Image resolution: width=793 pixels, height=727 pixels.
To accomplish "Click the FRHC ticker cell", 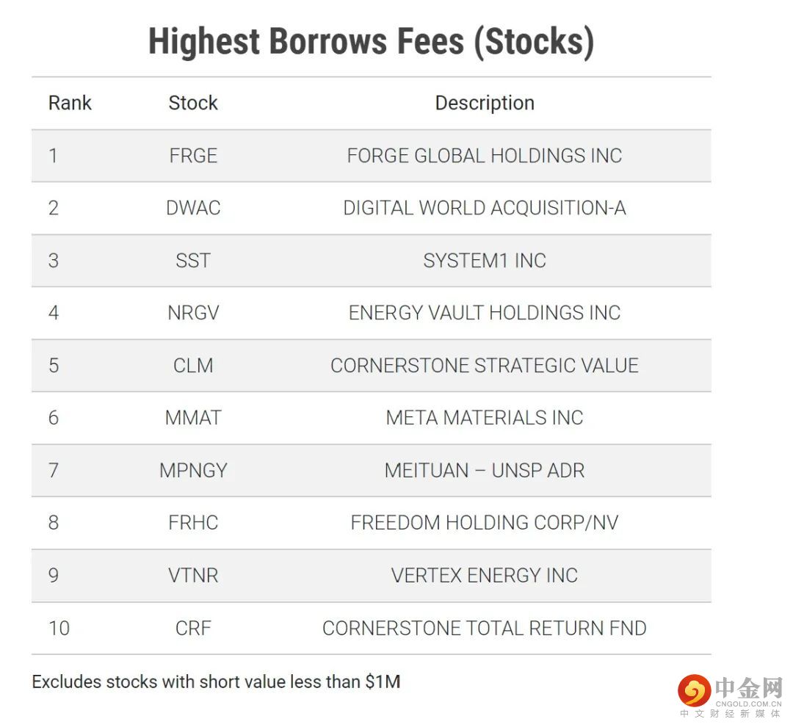I will pos(193,523).
